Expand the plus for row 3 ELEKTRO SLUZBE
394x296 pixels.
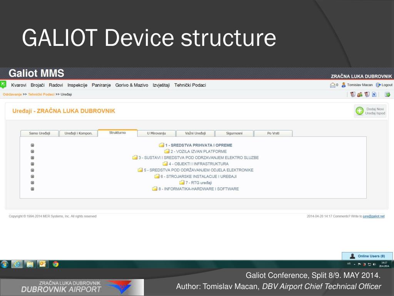(x=32, y=158)
